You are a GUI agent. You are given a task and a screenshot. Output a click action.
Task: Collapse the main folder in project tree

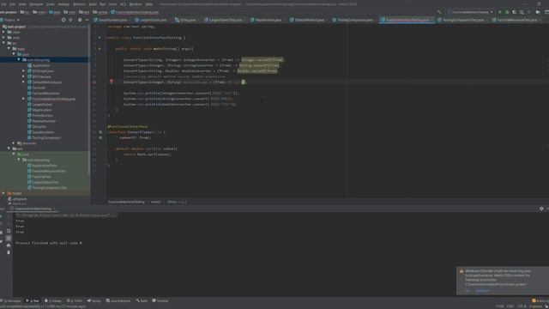pos(9,48)
